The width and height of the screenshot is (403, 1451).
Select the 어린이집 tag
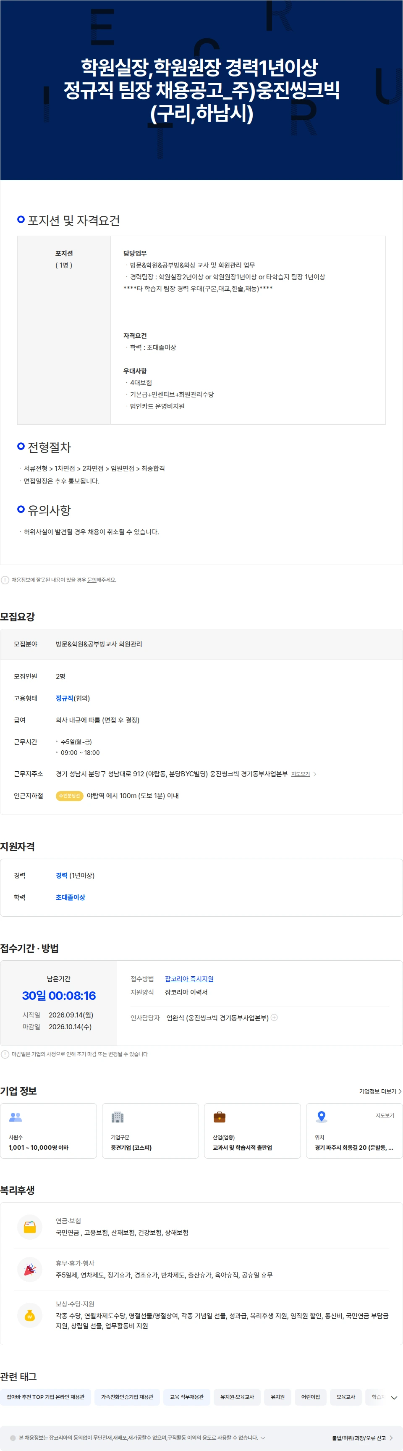(x=311, y=1397)
